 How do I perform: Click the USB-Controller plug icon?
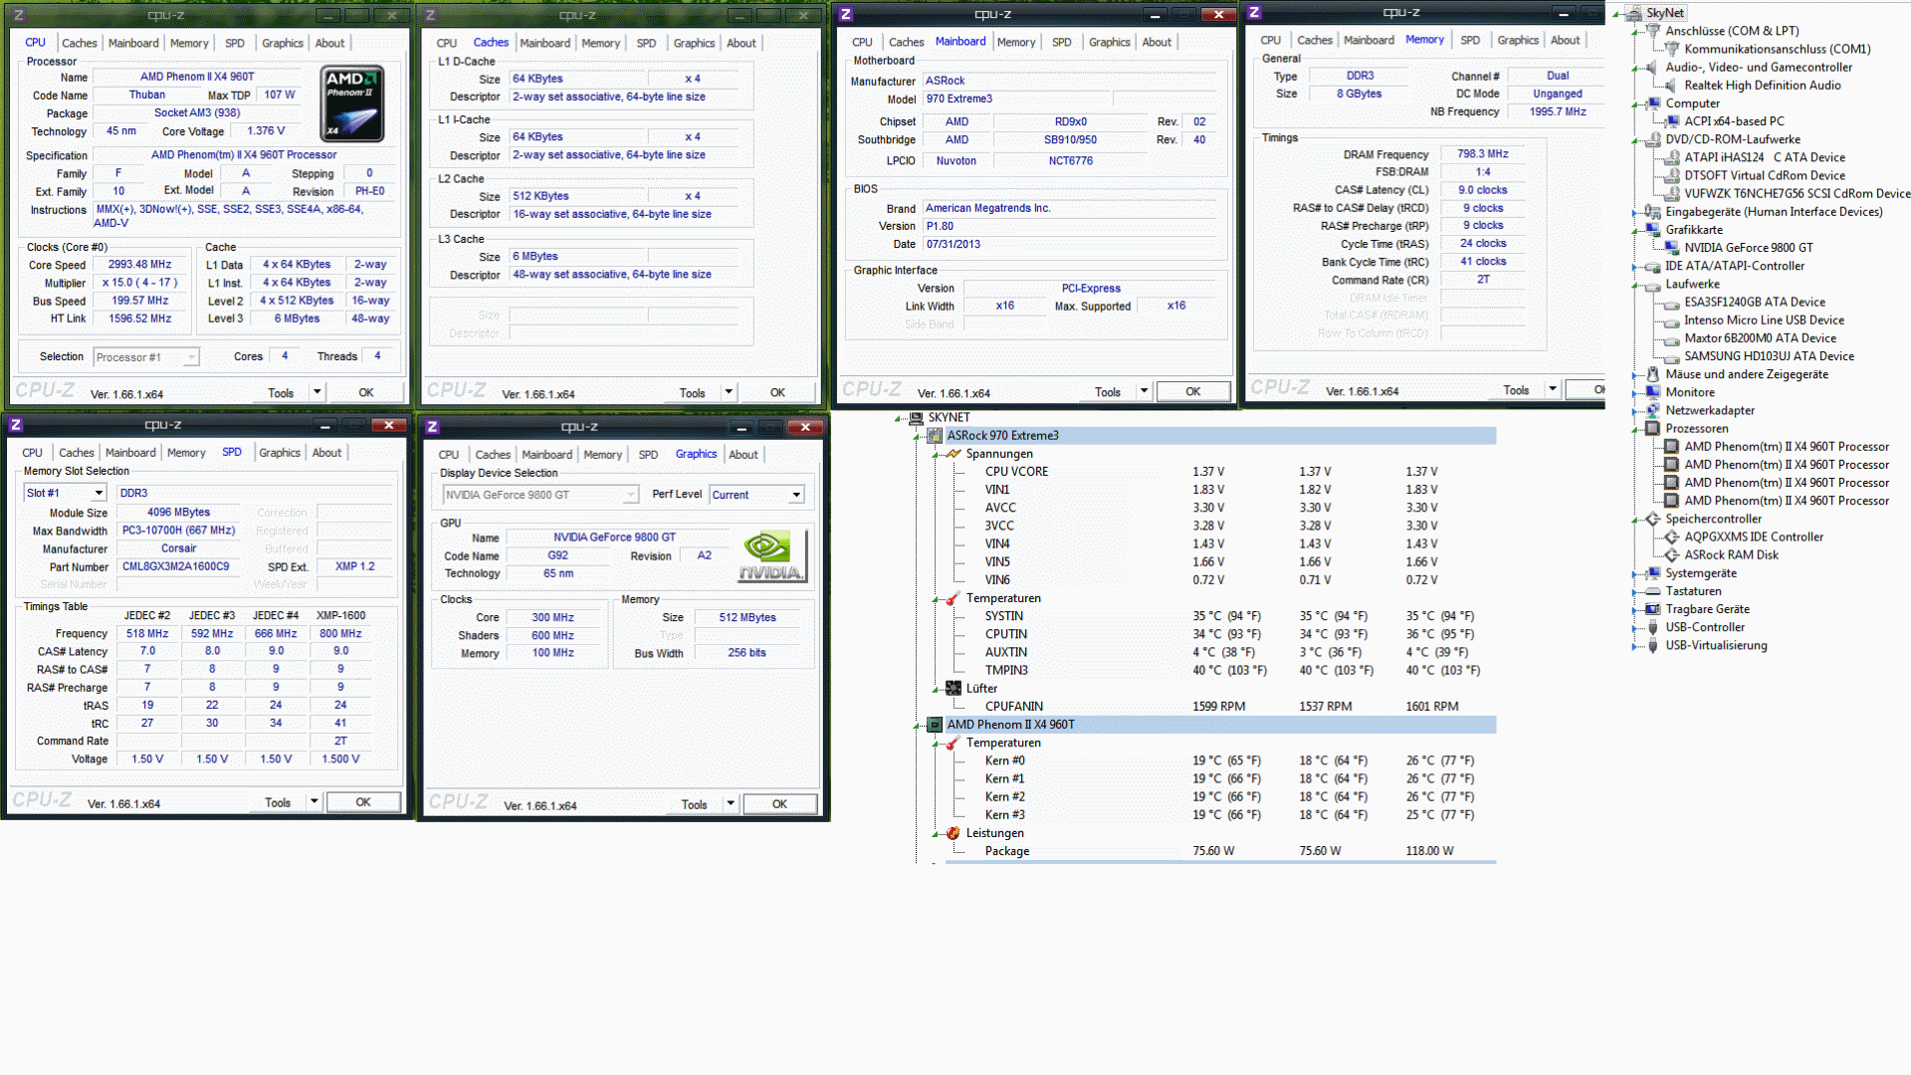[1653, 628]
